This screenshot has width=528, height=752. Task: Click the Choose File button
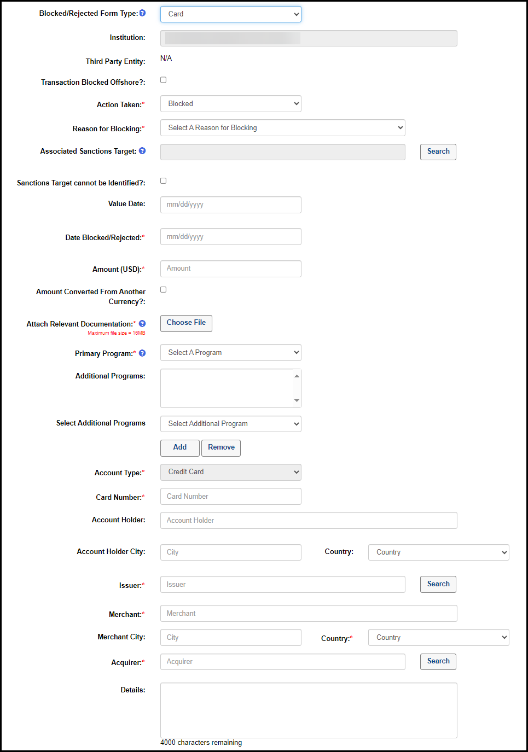click(x=186, y=323)
